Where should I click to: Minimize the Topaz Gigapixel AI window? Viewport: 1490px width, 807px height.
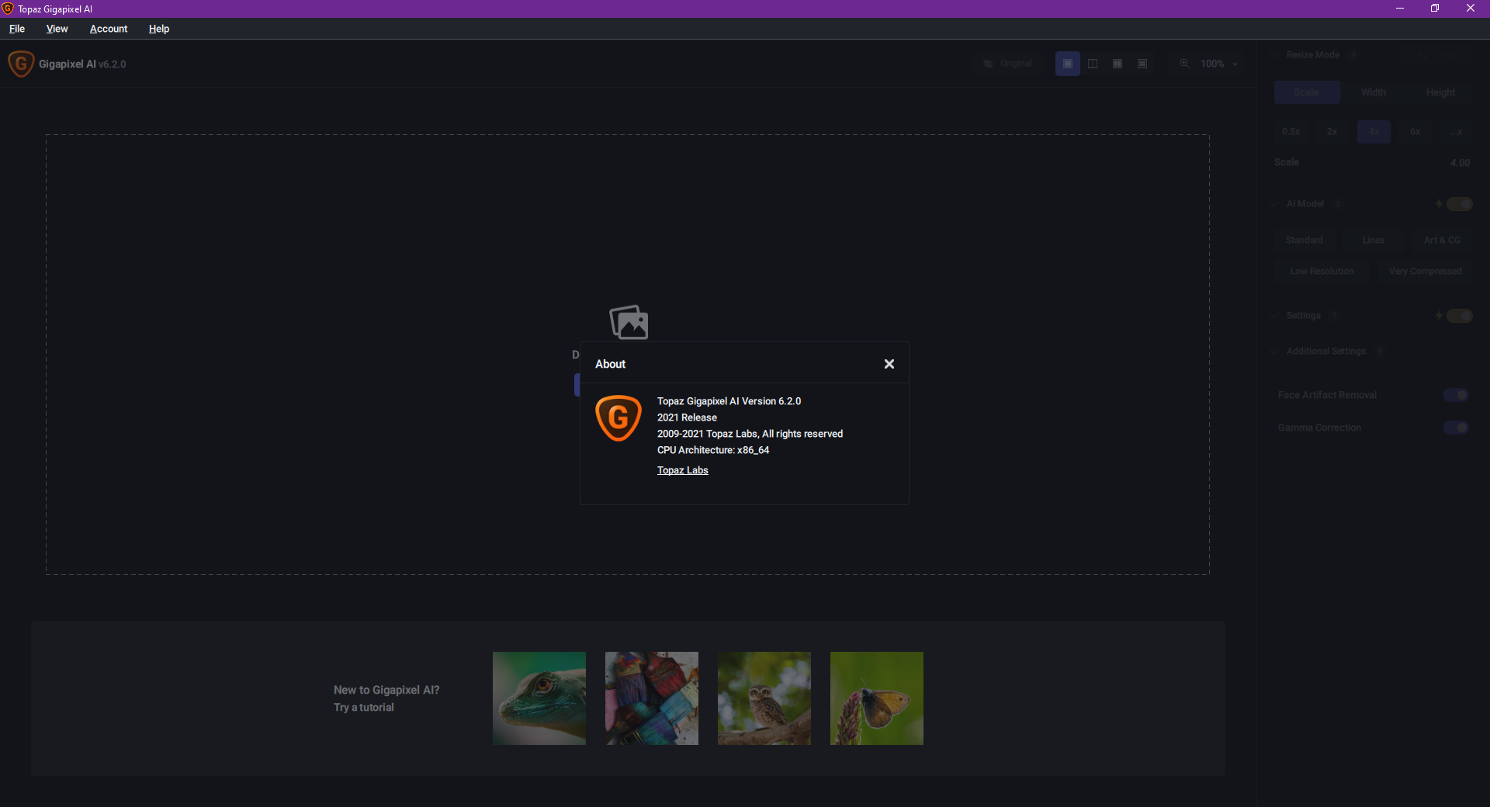click(1400, 9)
